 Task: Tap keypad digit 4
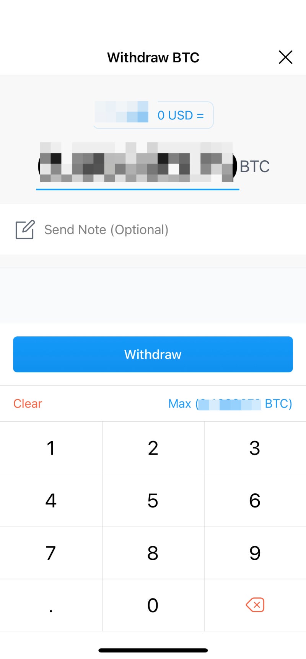[51, 500]
